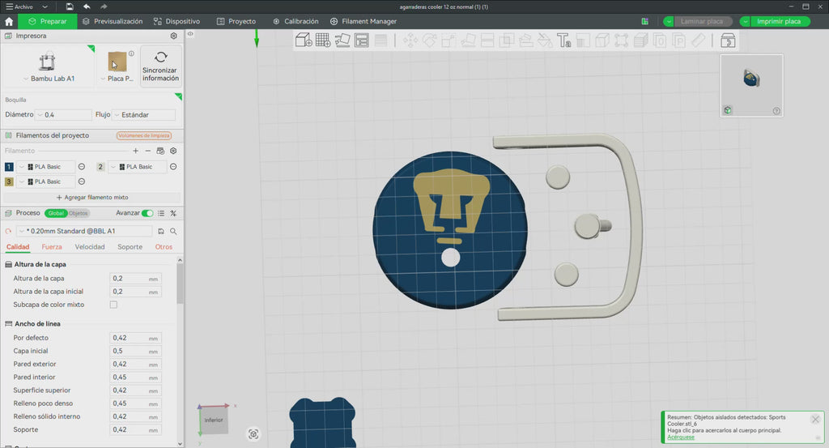
Task: Click Agregar filamento mixto
Action: 92,198
